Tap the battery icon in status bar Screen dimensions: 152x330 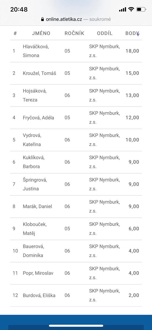click(141, 9)
